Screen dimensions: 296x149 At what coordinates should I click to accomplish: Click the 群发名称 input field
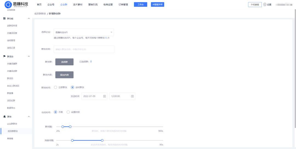pyautogui.click(x=84, y=49)
